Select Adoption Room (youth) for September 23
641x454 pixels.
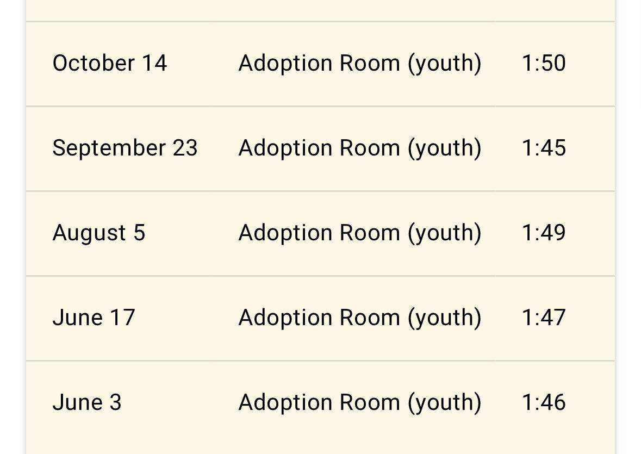coord(360,148)
